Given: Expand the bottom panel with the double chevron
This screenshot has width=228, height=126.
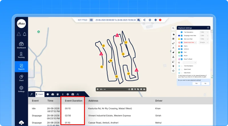Looking at the screenshot, I should click(78, 94).
